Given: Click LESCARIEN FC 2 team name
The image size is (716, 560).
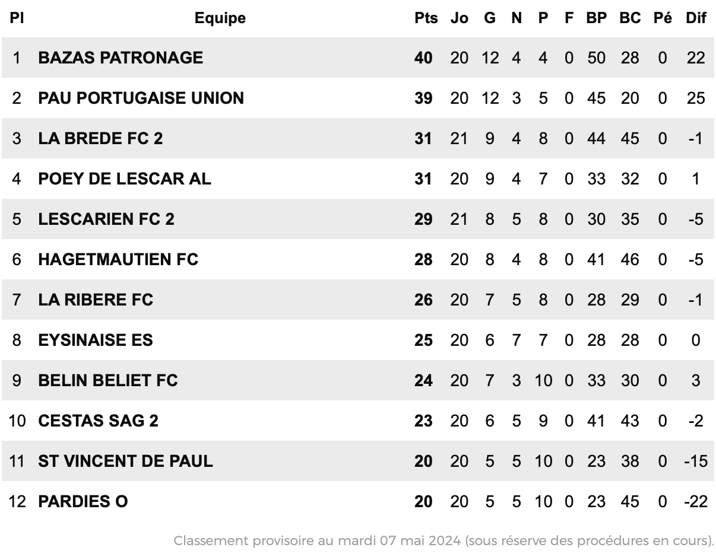Looking at the screenshot, I should [x=106, y=219].
